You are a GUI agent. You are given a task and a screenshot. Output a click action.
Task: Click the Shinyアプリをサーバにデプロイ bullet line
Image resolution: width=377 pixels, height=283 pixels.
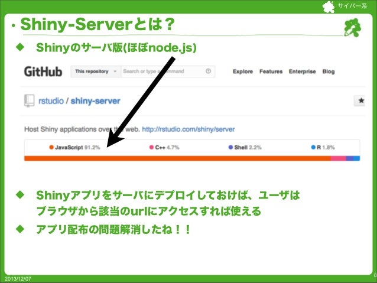(x=168, y=195)
